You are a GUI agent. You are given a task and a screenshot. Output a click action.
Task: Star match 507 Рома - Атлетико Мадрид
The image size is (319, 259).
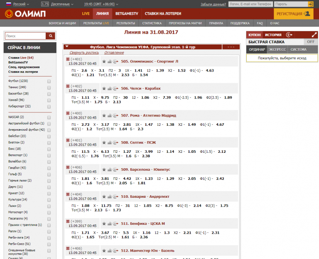pos(104,115)
